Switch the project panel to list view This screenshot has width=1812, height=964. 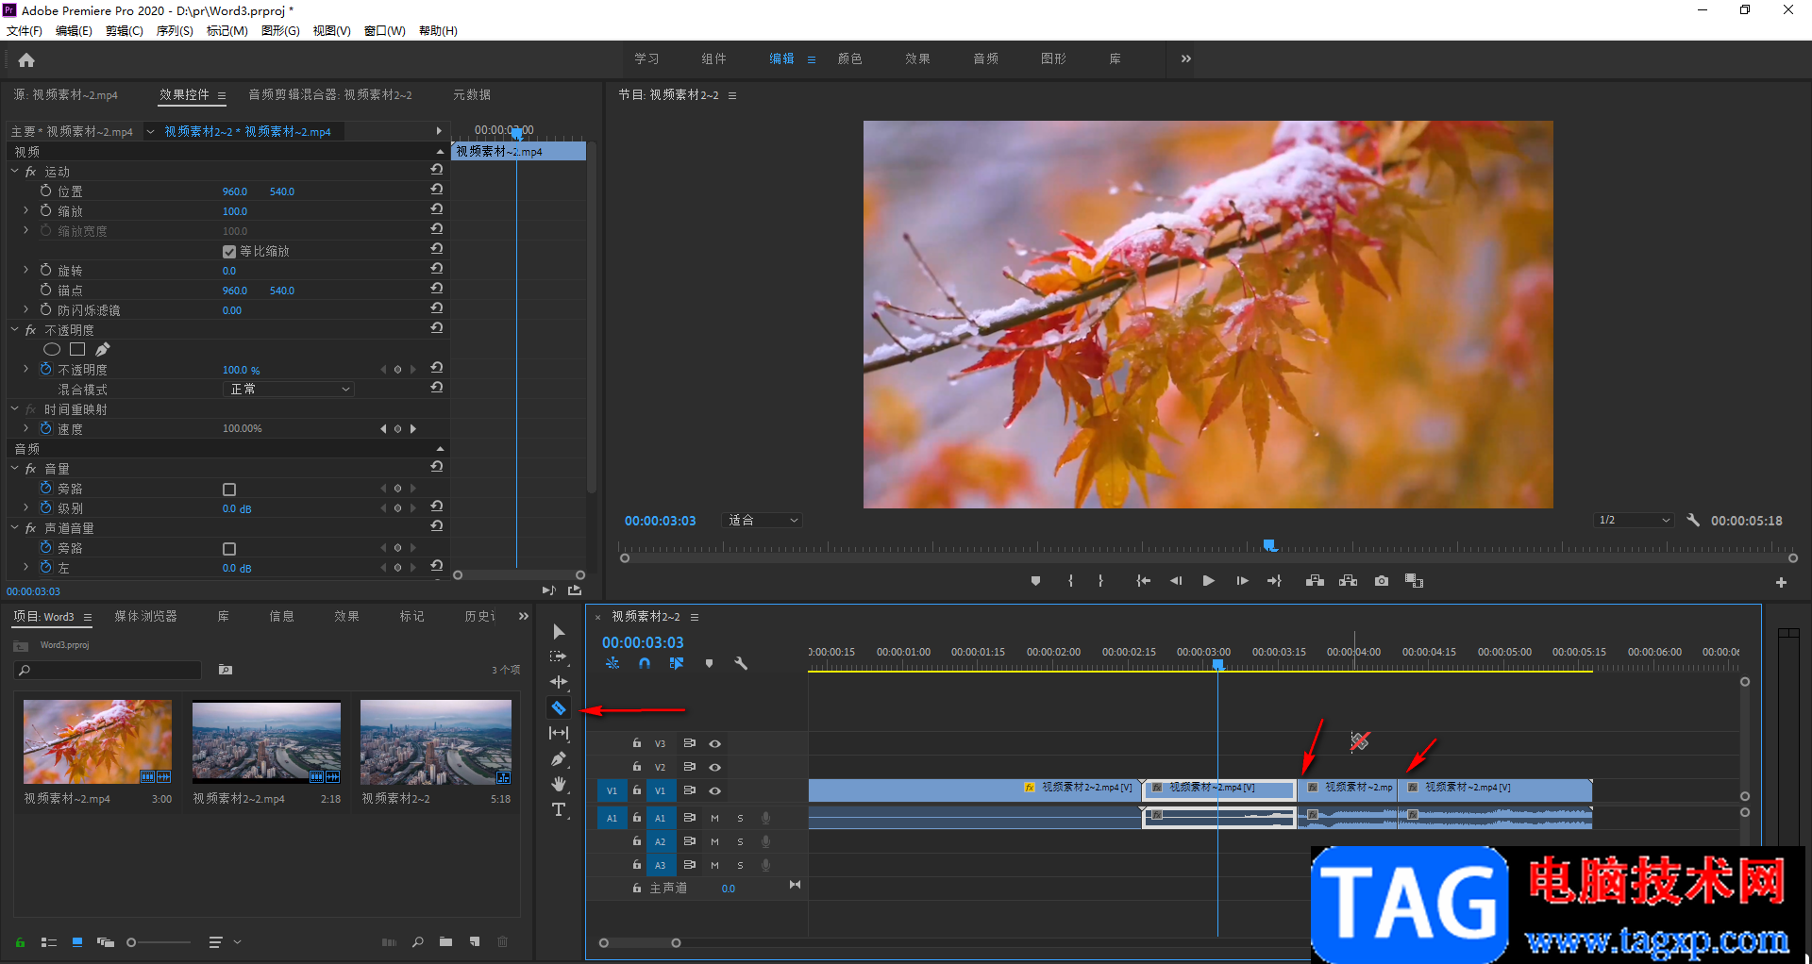pos(49,941)
